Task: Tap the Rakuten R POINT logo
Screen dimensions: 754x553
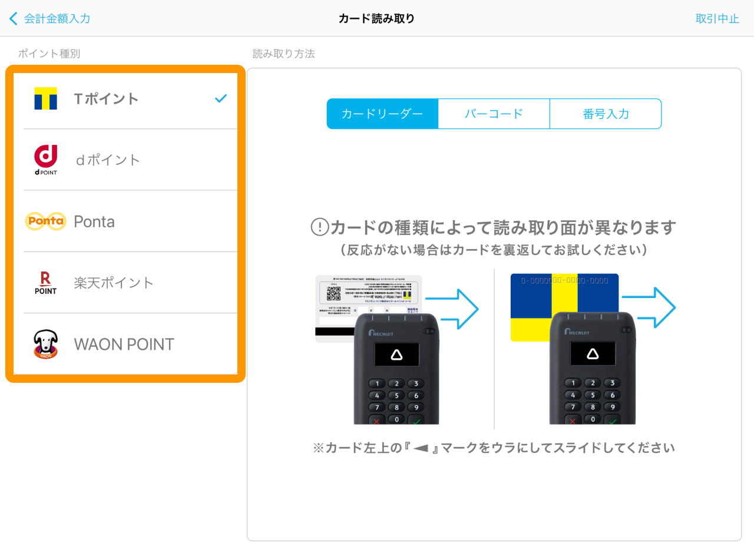Action: click(x=45, y=283)
